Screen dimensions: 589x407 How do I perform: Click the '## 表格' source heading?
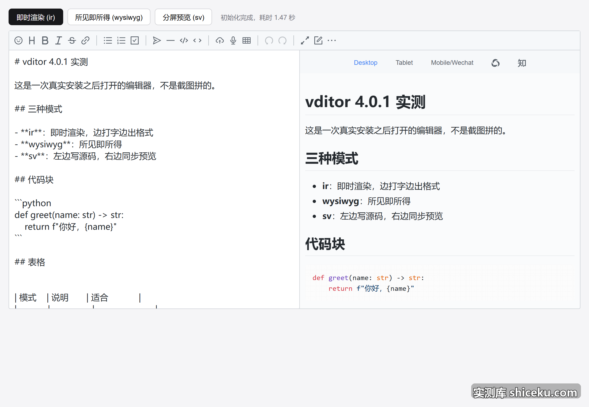[x=30, y=262]
